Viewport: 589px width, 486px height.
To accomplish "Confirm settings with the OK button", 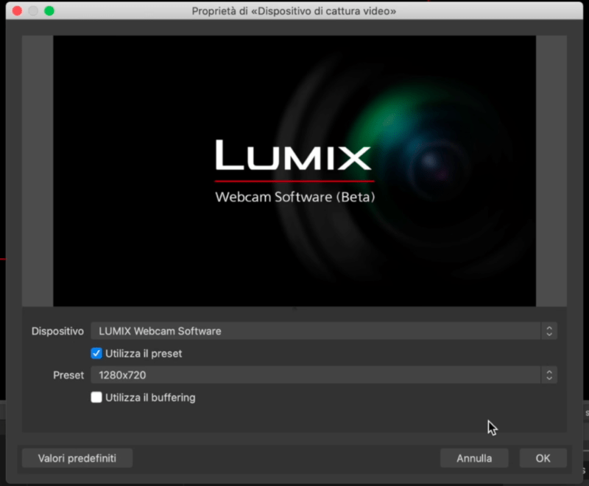I will [543, 458].
